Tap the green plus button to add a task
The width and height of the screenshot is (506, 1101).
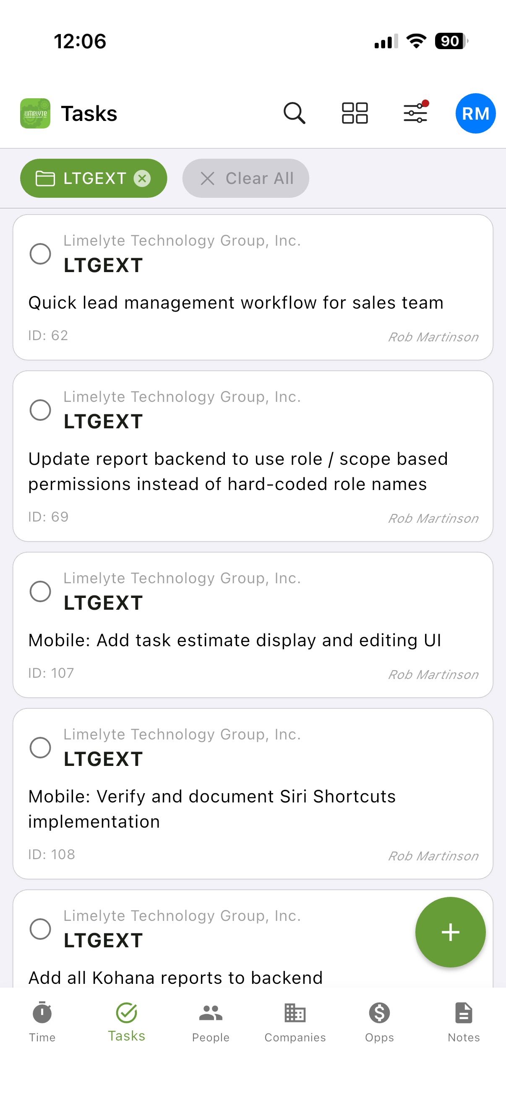tap(451, 933)
